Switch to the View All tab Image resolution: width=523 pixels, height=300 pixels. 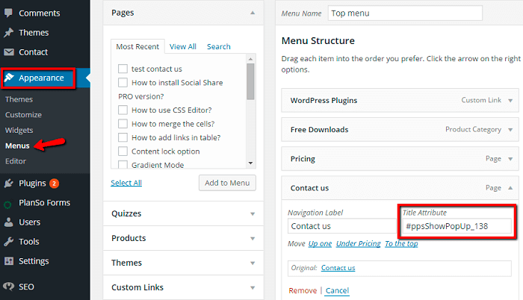(183, 47)
